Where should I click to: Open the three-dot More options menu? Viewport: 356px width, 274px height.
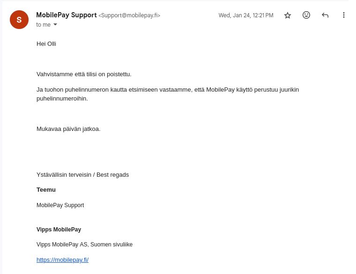[344, 15]
